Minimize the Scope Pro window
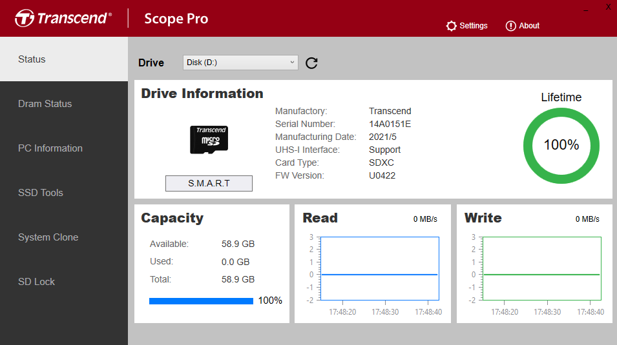617x345 pixels. pos(586,10)
